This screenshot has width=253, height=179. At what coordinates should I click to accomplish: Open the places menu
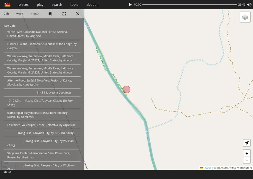(x=24, y=5)
